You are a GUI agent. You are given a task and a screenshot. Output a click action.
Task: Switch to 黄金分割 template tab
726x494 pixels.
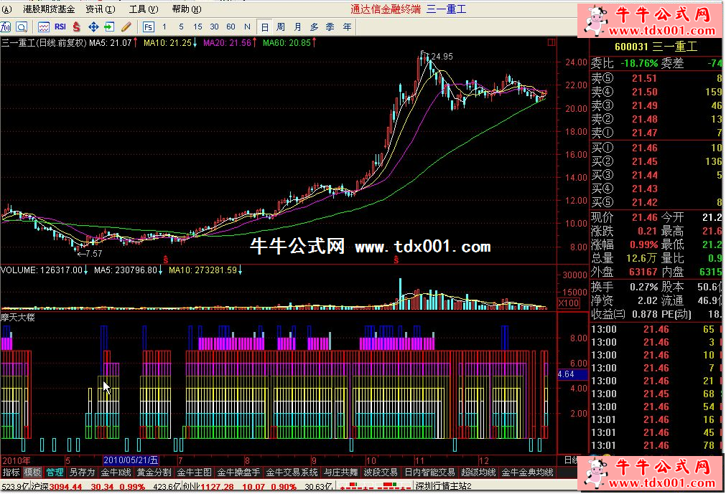click(154, 472)
